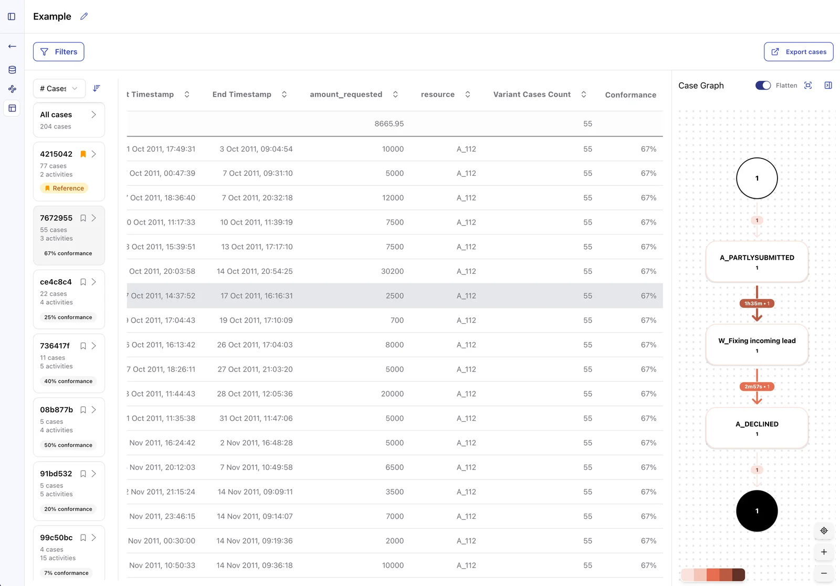
Task: Zoom in on the case graph
Action: pyautogui.click(x=824, y=552)
